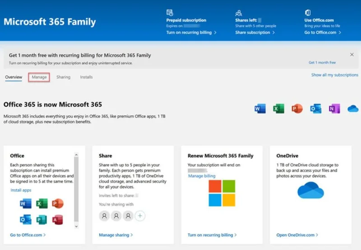Click the You're sharing with text

click(116, 204)
